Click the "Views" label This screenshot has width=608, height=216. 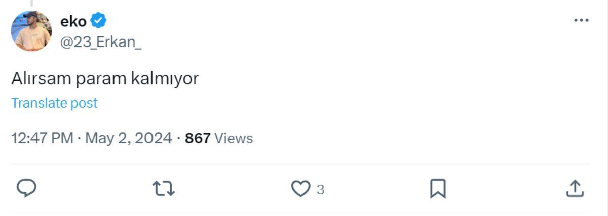coord(234,138)
